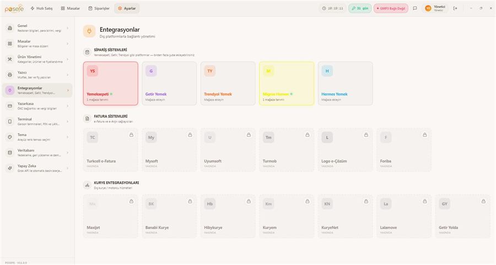Open the messages chat icon
The height and width of the screenshot is (265, 496).
click(x=415, y=8)
